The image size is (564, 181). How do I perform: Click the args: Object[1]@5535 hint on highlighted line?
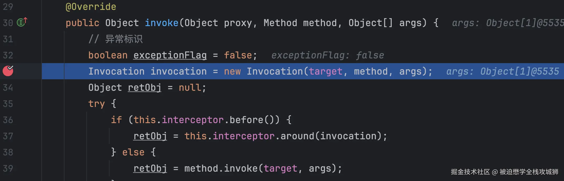pyautogui.click(x=502, y=71)
